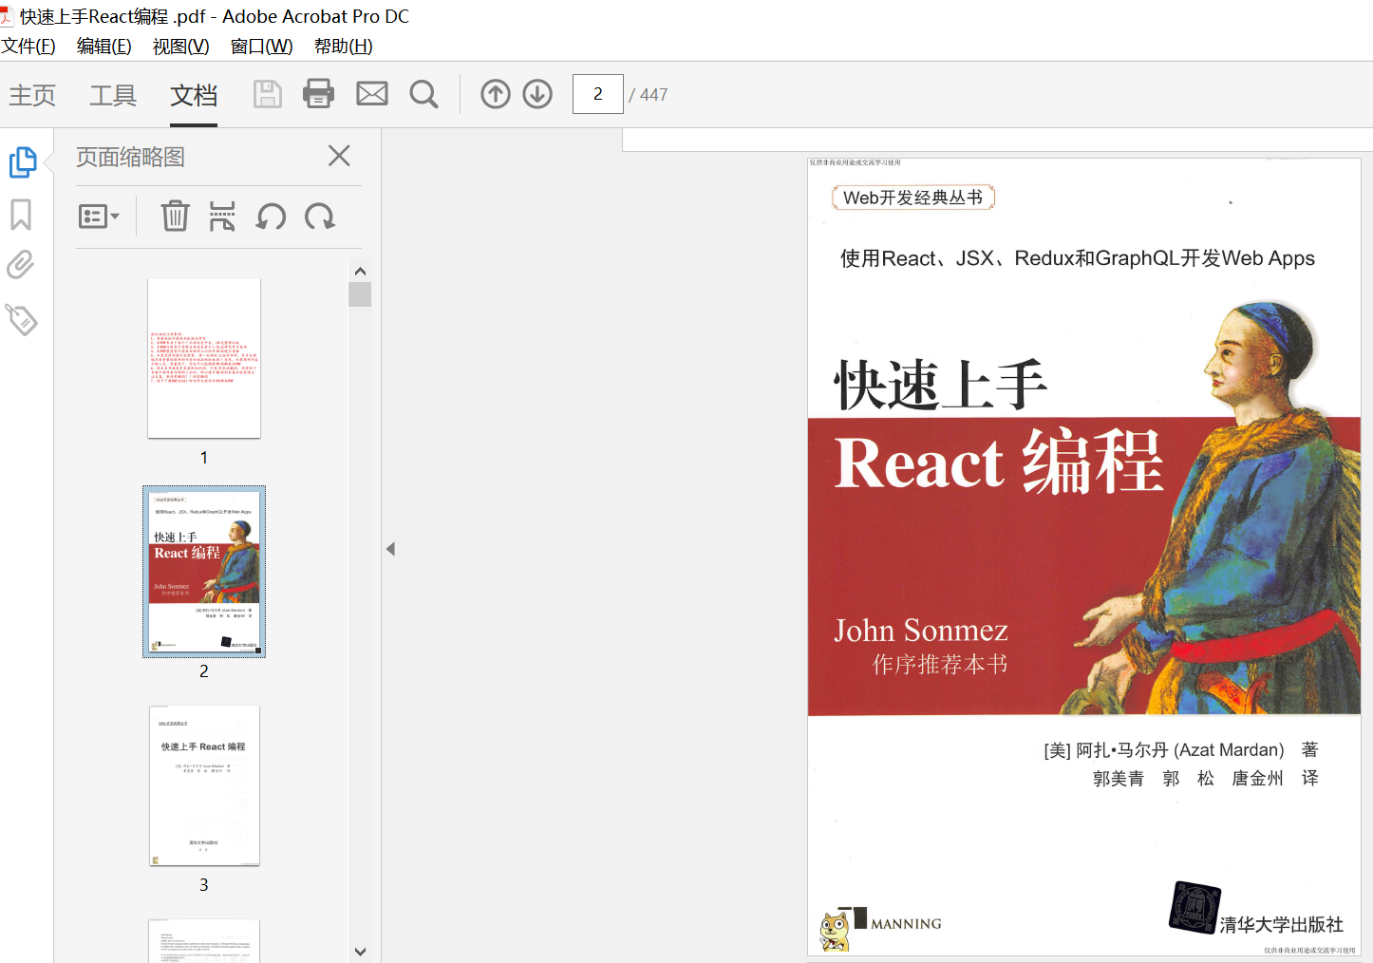Click the Print icon in toolbar
This screenshot has width=1373, height=963.
[318, 94]
